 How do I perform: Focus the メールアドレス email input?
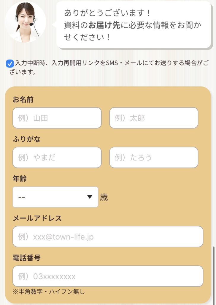click(108, 236)
